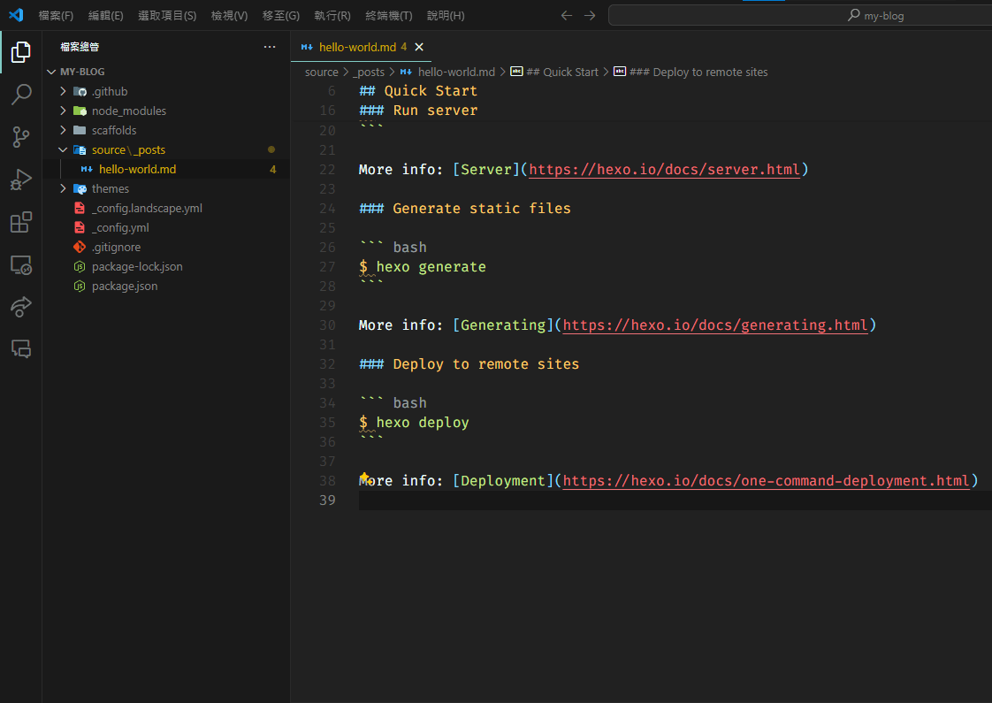The width and height of the screenshot is (992, 703).
Task: Click the hexo.io/docs/server.html link
Action: pyautogui.click(x=664, y=170)
